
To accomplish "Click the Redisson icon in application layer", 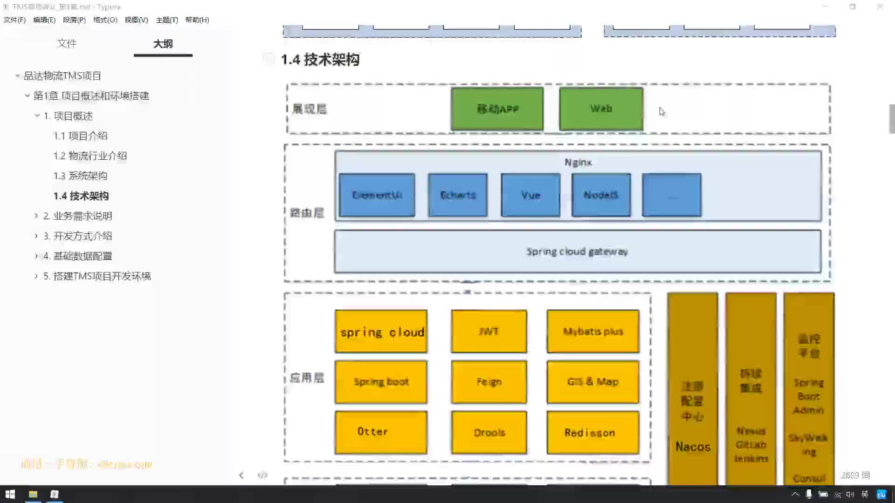I will coord(591,433).
